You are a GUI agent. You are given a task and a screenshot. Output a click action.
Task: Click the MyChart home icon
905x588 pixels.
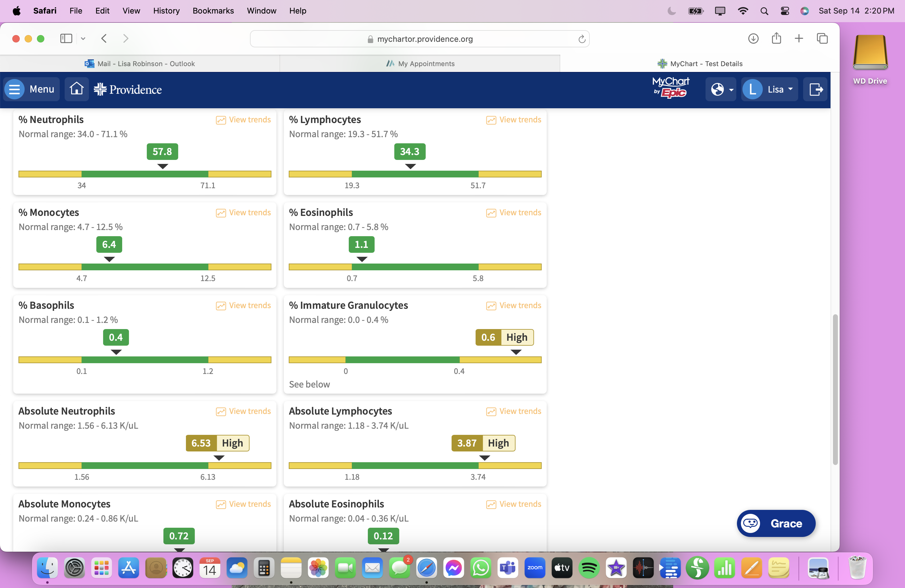click(76, 89)
